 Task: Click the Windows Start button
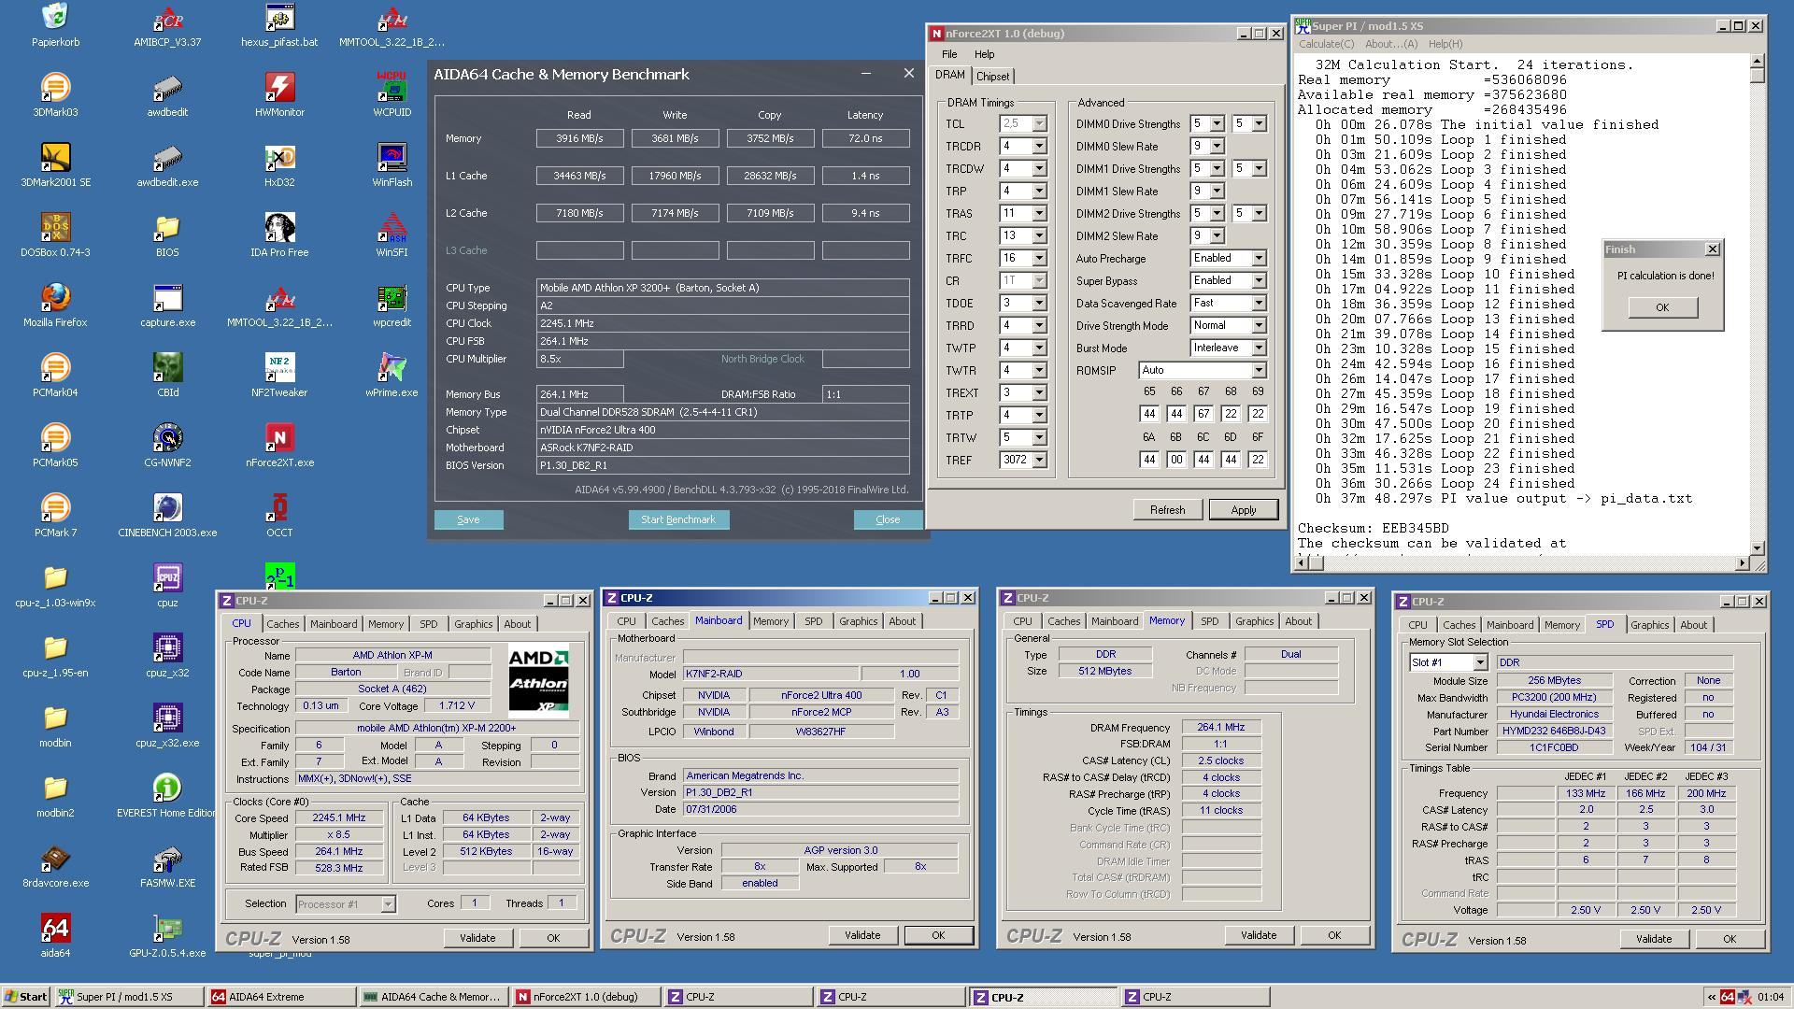pos(25,997)
